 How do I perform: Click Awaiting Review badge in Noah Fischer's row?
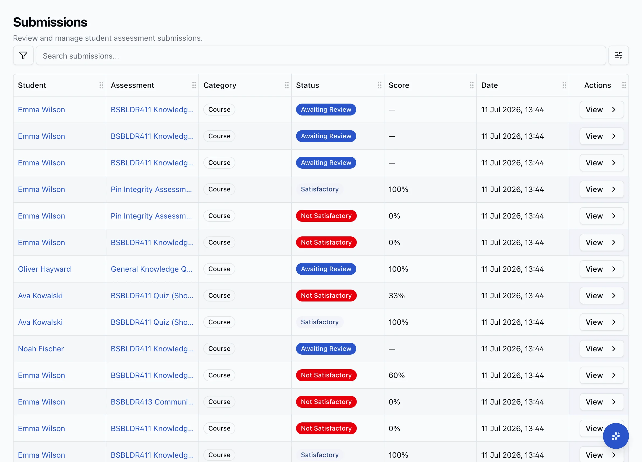(326, 349)
